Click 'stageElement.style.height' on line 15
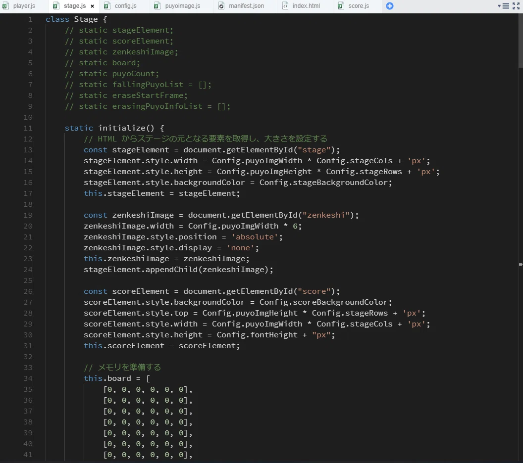Screen dimensions: 523x463 [143, 172]
